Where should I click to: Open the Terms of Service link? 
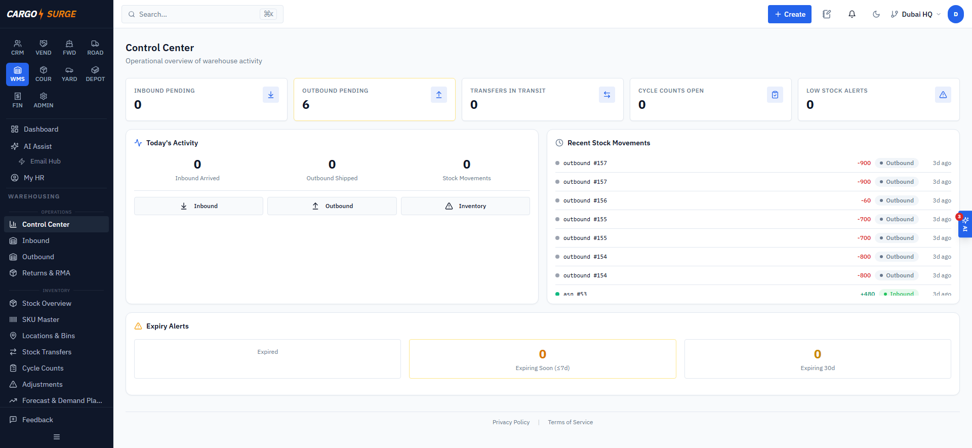570,422
